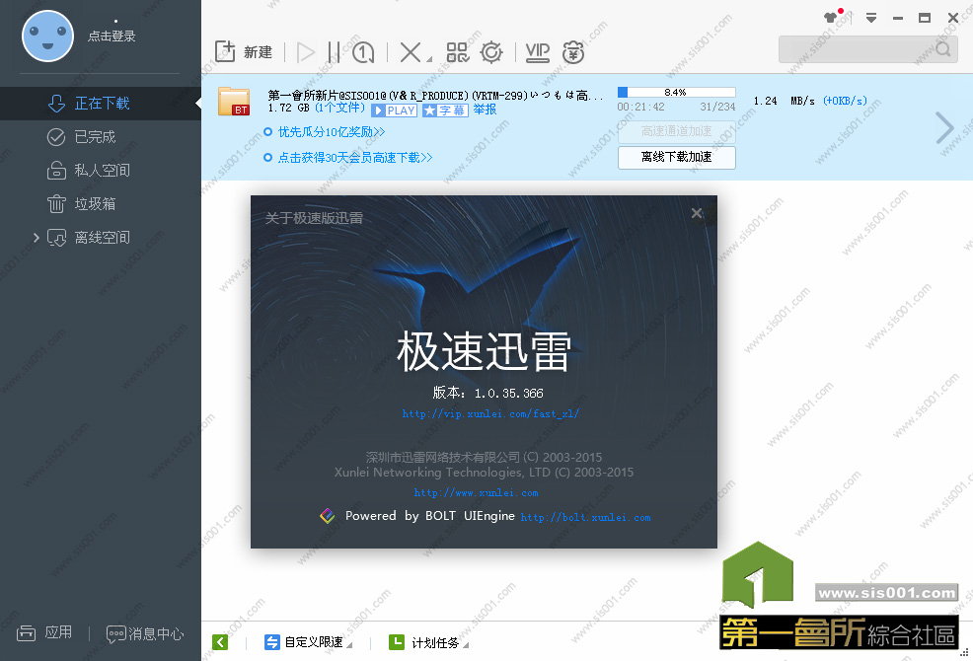Open 应用 apps at sidebar bottom

click(44, 633)
